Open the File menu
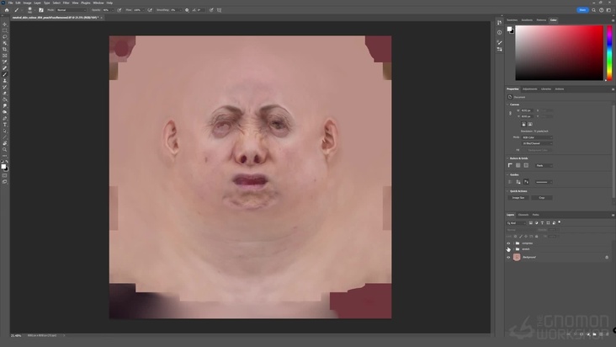Image resolution: width=616 pixels, height=347 pixels. pos(11,3)
